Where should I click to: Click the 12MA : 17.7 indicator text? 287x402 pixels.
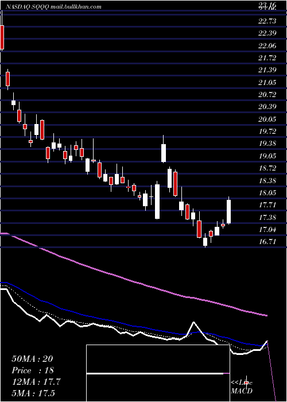tap(36, 382)
